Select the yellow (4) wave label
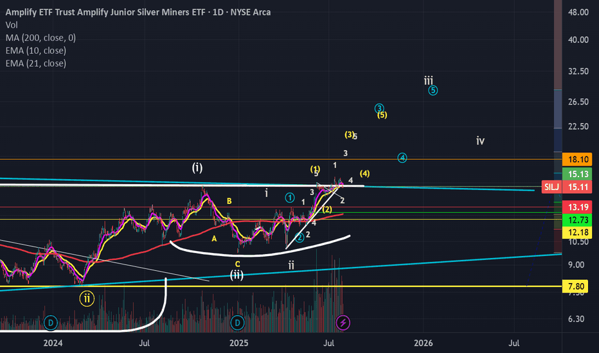This screenshot has width=599, height=353. coord(365,173)
